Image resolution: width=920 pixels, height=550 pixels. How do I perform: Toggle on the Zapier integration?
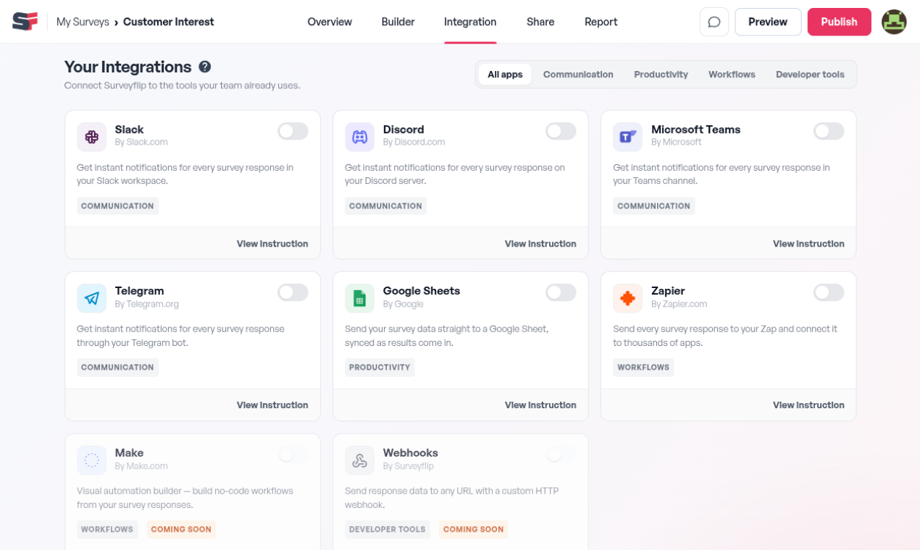click(x=829, y=292)
